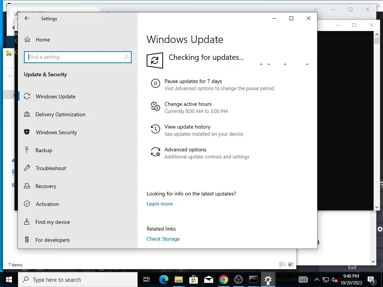Show hidden system tray icons
Screen dimensions: 383x287
(x=316, y=280)
